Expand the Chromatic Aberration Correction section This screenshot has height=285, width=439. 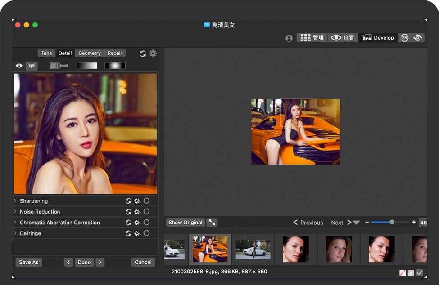click(x=15, y=223)
